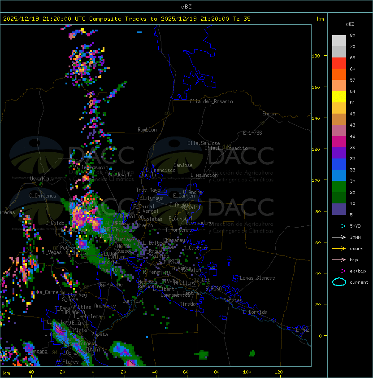Click the pink bip arrow icon
373x378 pixels.
(x=339, y=259)
